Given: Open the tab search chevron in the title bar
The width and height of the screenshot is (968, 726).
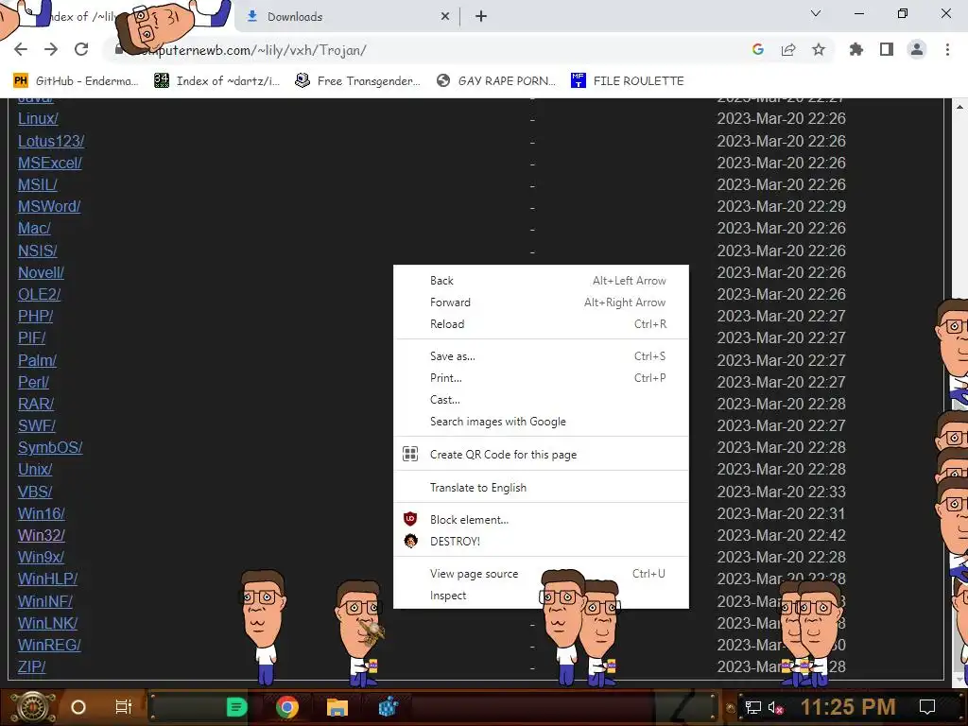Looking at the screenshot, I should [x=816, y=13].
